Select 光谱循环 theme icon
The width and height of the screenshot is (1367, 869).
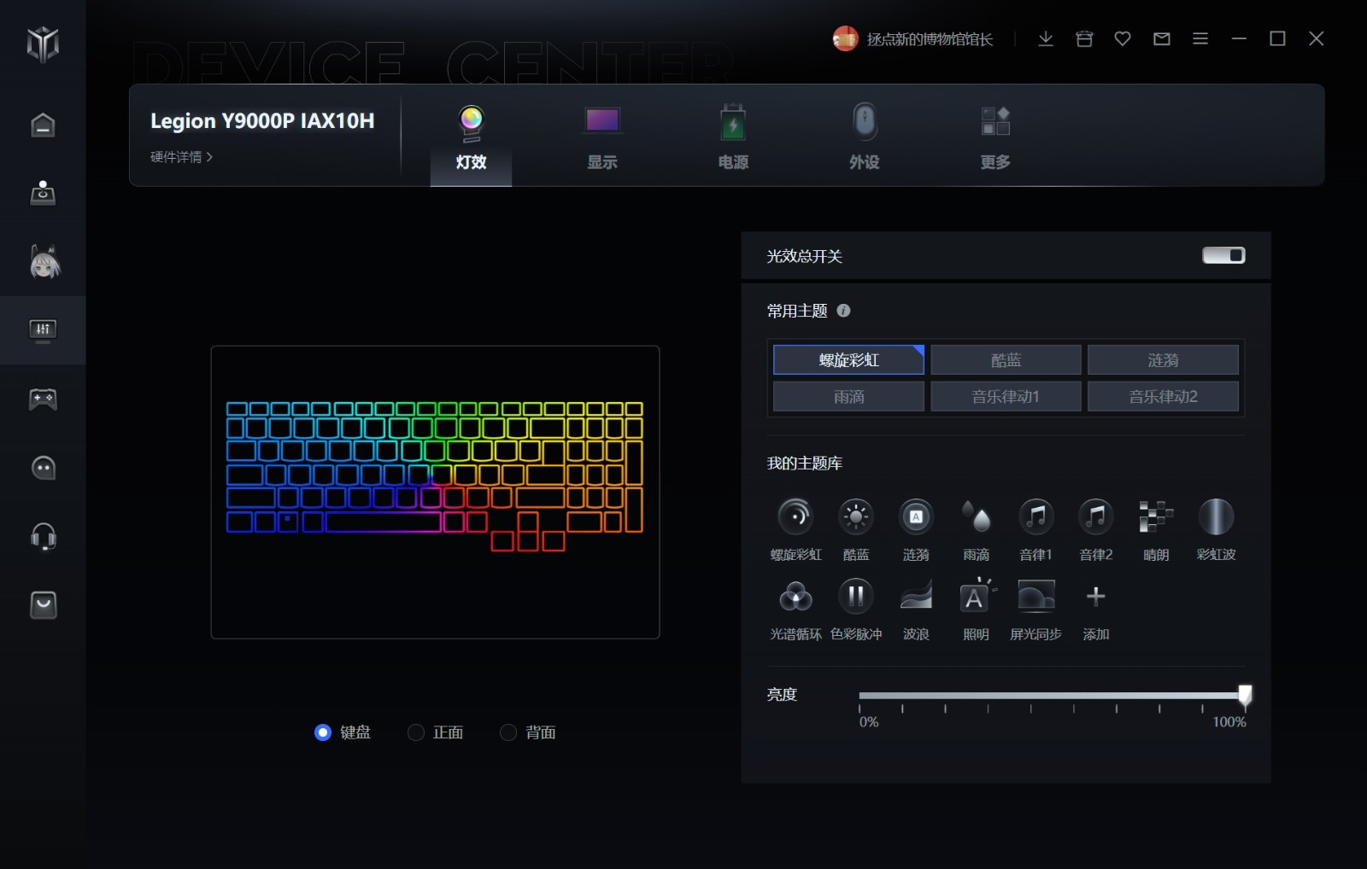(x=795, y=596)
